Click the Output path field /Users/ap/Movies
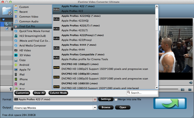194x118 pixels. pyautogui.click(x=53, y=108)
